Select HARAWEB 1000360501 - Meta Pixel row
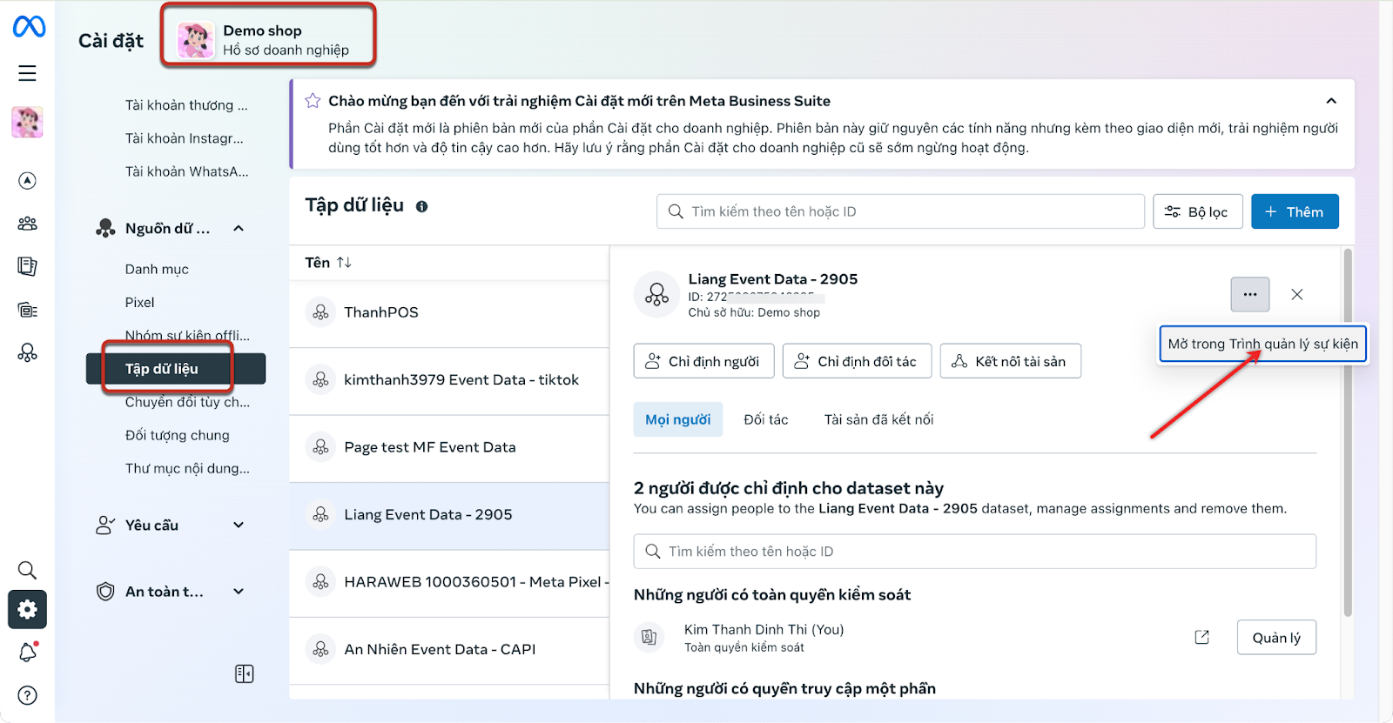 pos(449,582)
